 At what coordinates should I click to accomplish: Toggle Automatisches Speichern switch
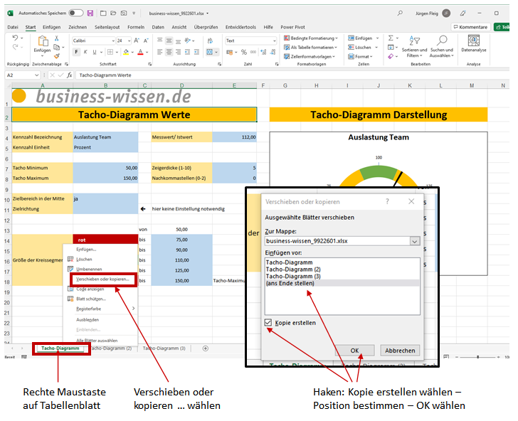coord(76,14)
